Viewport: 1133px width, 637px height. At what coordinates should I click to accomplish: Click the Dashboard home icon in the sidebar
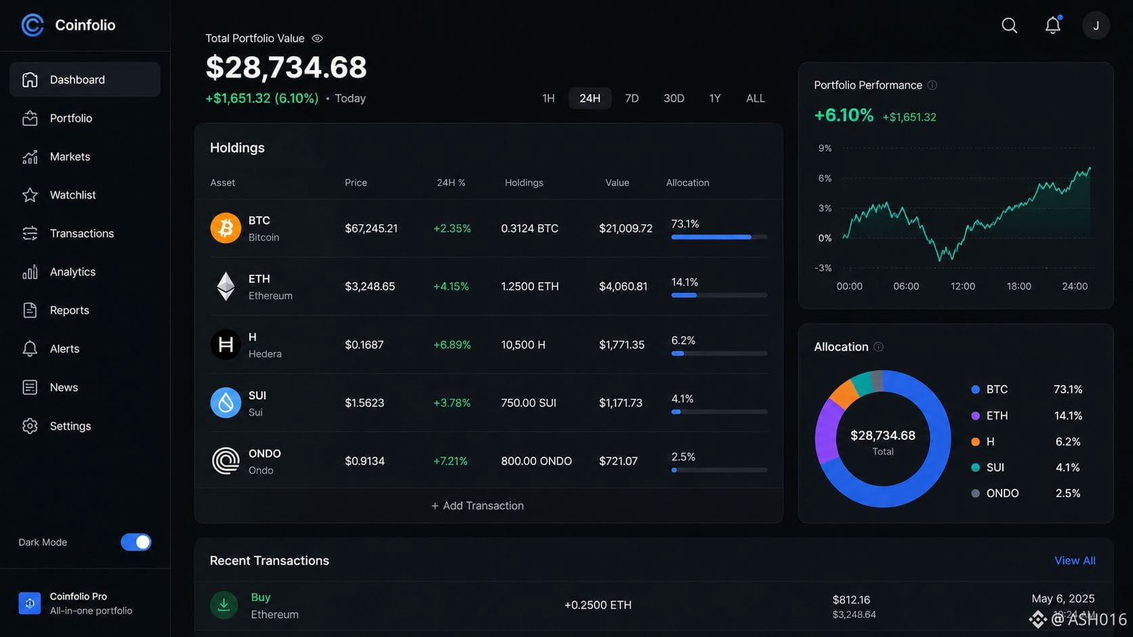pyautogui.click(x=30, y=80)
